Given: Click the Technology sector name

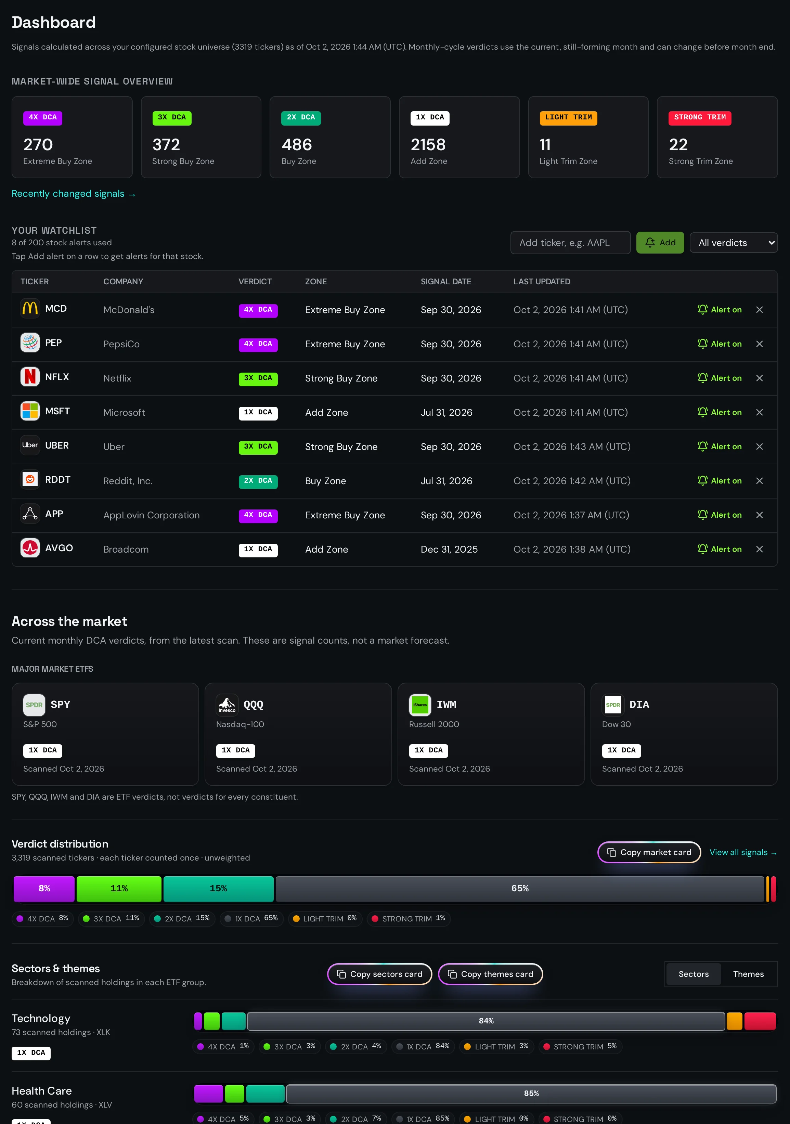Looking at the screenshot, I should click(x=41, y=1019).
